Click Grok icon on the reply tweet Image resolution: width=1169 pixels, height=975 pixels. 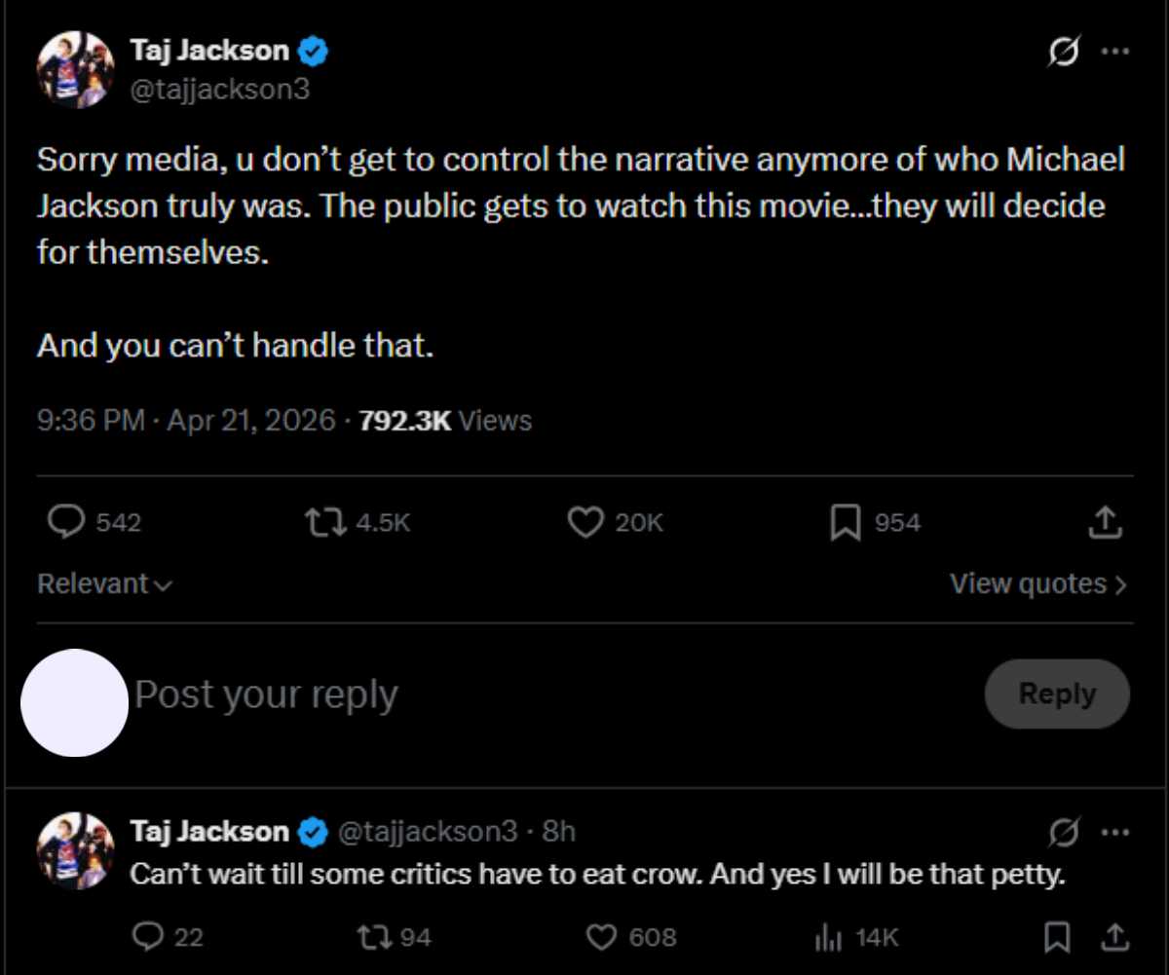coord(1063,833)
